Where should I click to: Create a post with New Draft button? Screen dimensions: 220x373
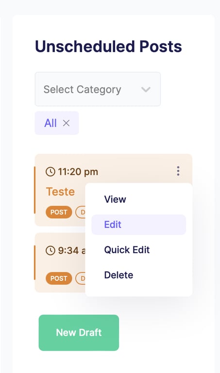(x=79, y=333)
